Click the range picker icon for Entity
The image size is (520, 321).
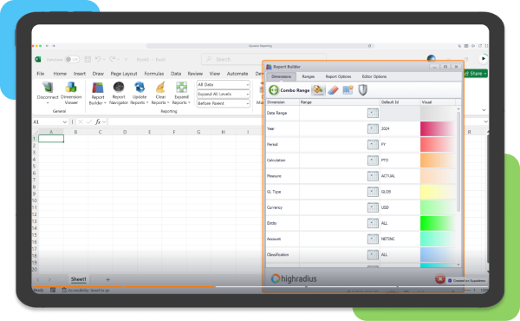point(373,223)
